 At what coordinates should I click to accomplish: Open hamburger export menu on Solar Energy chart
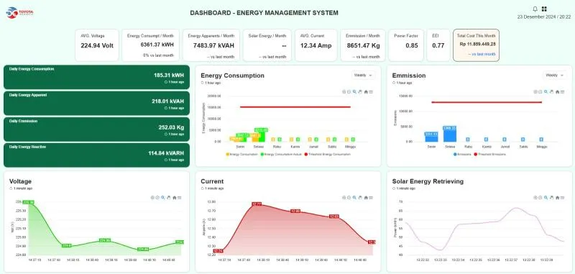pyautogui.click(x=563, y=197)
